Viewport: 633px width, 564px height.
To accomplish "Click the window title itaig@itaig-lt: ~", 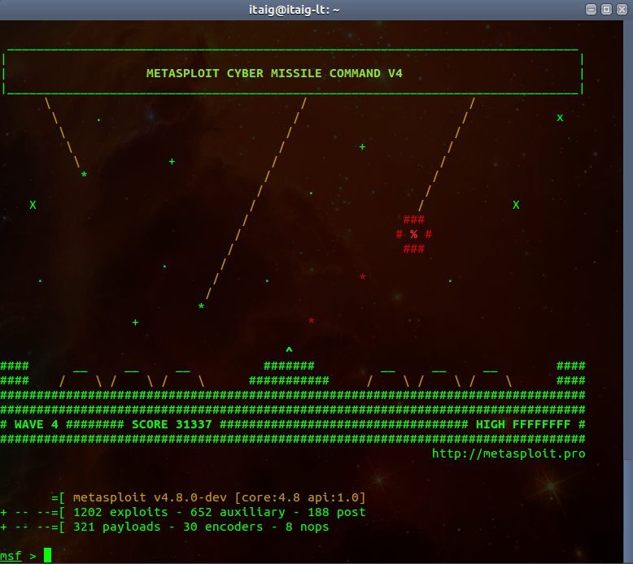I will point(294,10).
